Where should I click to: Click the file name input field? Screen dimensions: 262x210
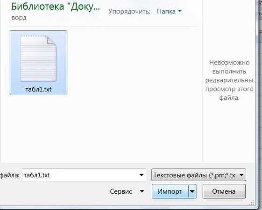point(84,175)
